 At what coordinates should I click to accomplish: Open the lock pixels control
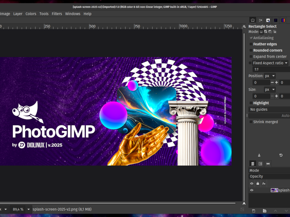[257, 183]
